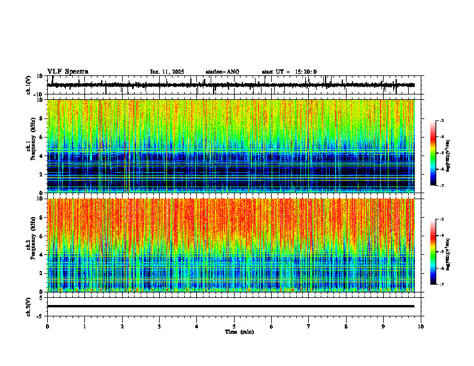The image size is (474, 366).
Task: Click the ch.2 spectrogram color bar
Action: pos(433,252)
